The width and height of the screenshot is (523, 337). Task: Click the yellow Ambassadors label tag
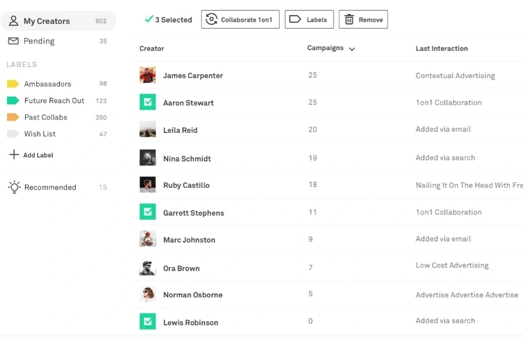tap(13, 83)
